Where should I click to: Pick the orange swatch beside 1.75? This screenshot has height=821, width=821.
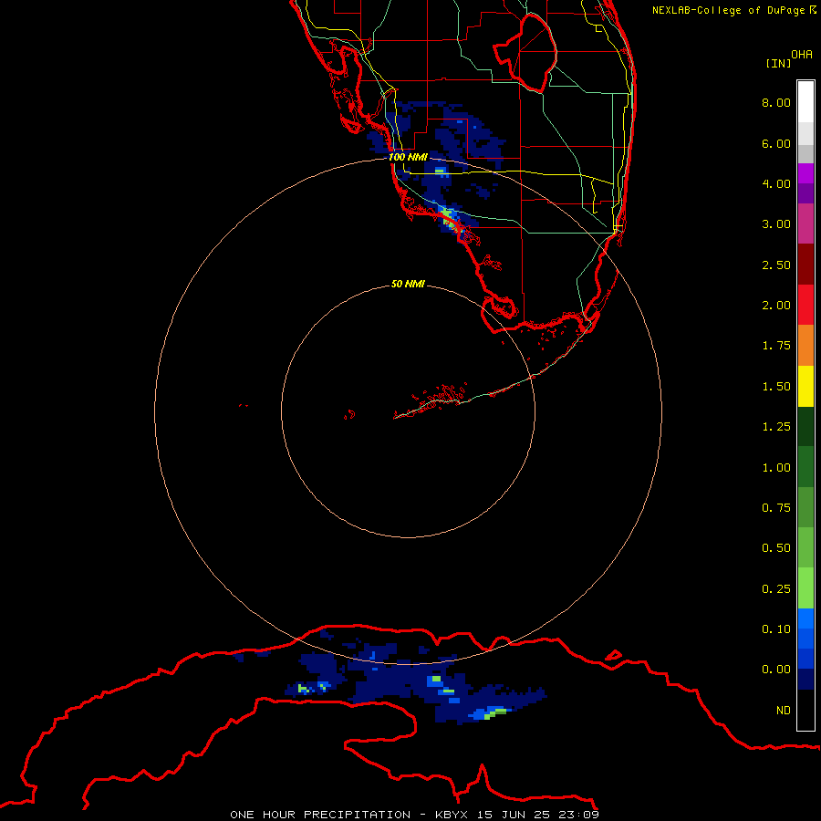[805, 346]
